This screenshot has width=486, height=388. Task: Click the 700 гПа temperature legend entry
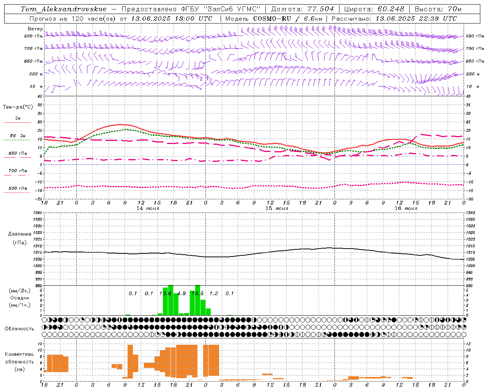point(18,171)
